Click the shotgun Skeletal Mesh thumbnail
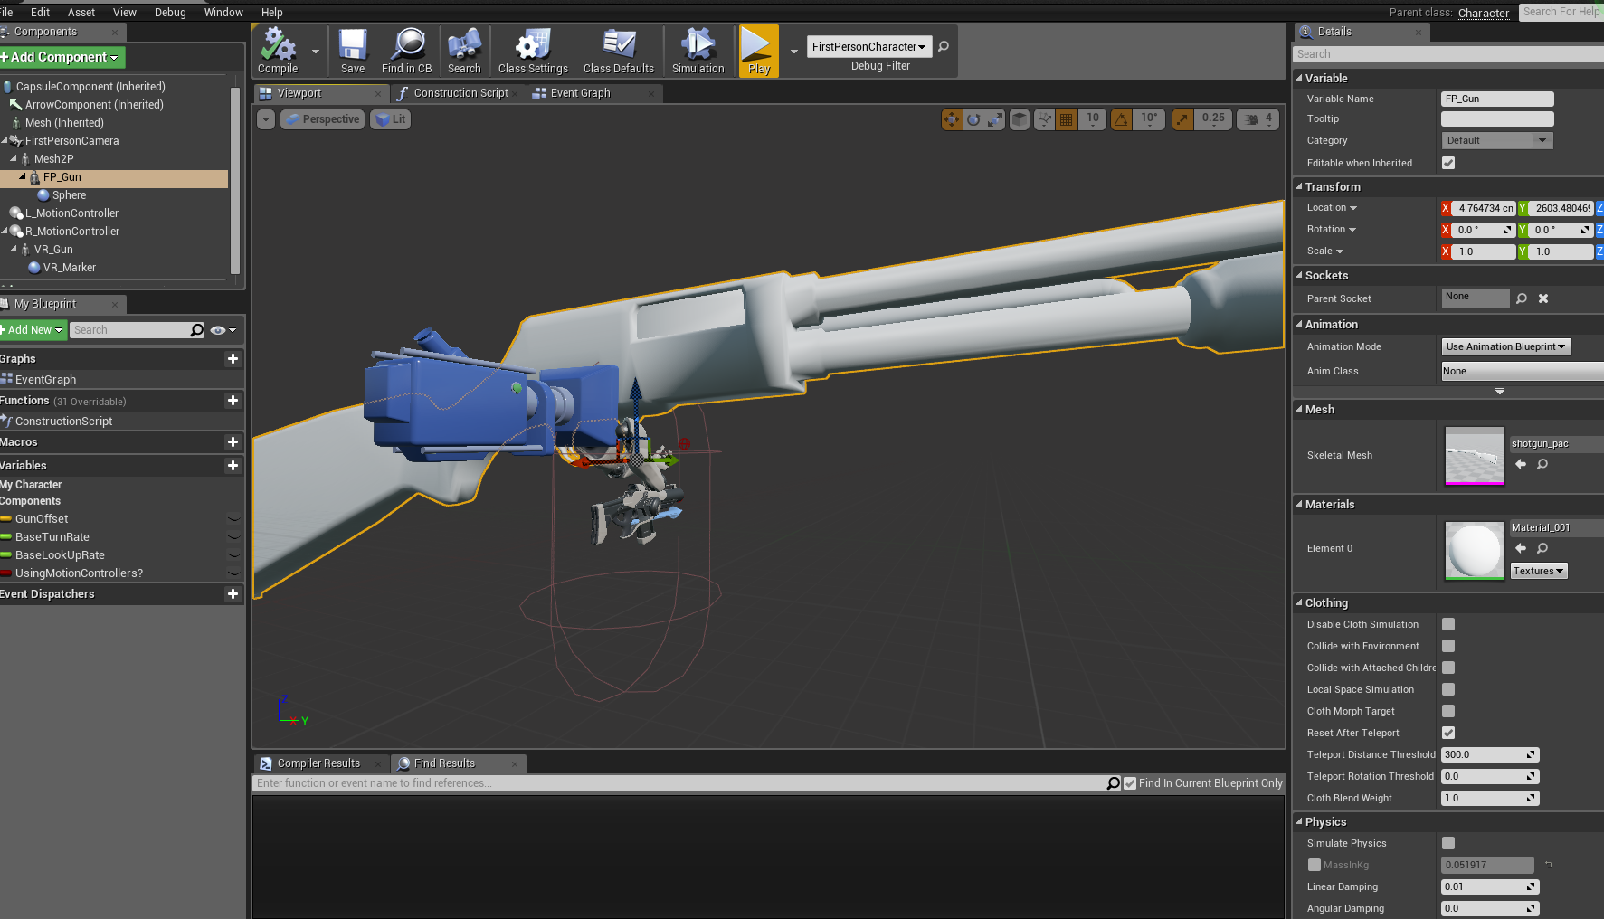 [1475, 455]
